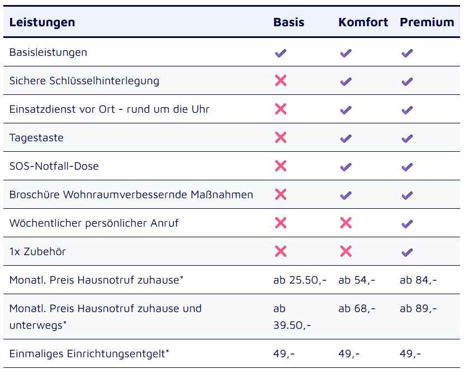Click the Premium checkmark for SOS-Notfall-Dose
This screenshot has width=464, height=369.
(407, 166)
